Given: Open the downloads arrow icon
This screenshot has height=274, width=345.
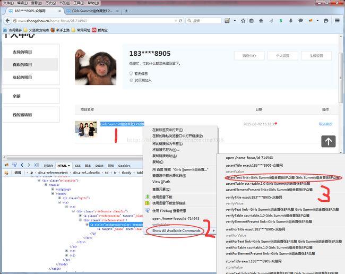Looking at the screenshot, I should click(x=291, y=21).
